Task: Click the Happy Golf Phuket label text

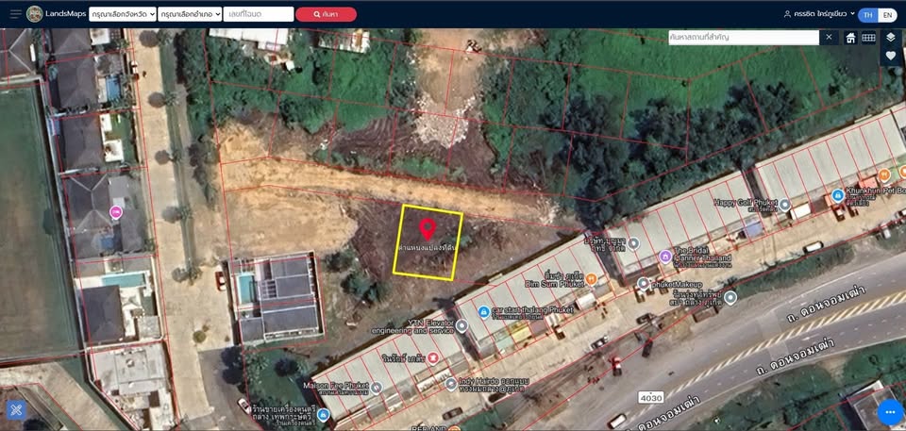Action: (x=745, y=202)
